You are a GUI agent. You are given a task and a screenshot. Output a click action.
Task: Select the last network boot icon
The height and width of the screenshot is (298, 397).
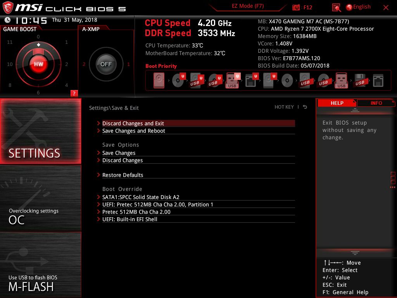point(378,81)
